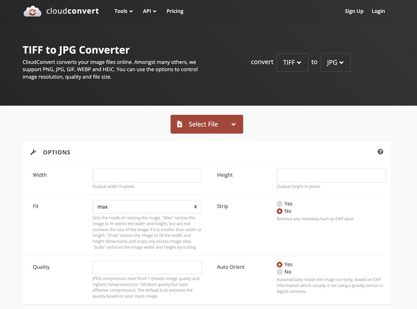Go to the Pricing page
The width and height of the screenshot is (417, 309).
coord(175,11)
